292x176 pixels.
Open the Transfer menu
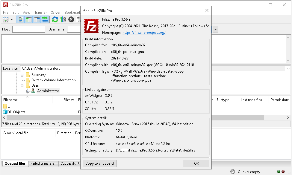tap(41, 13)
